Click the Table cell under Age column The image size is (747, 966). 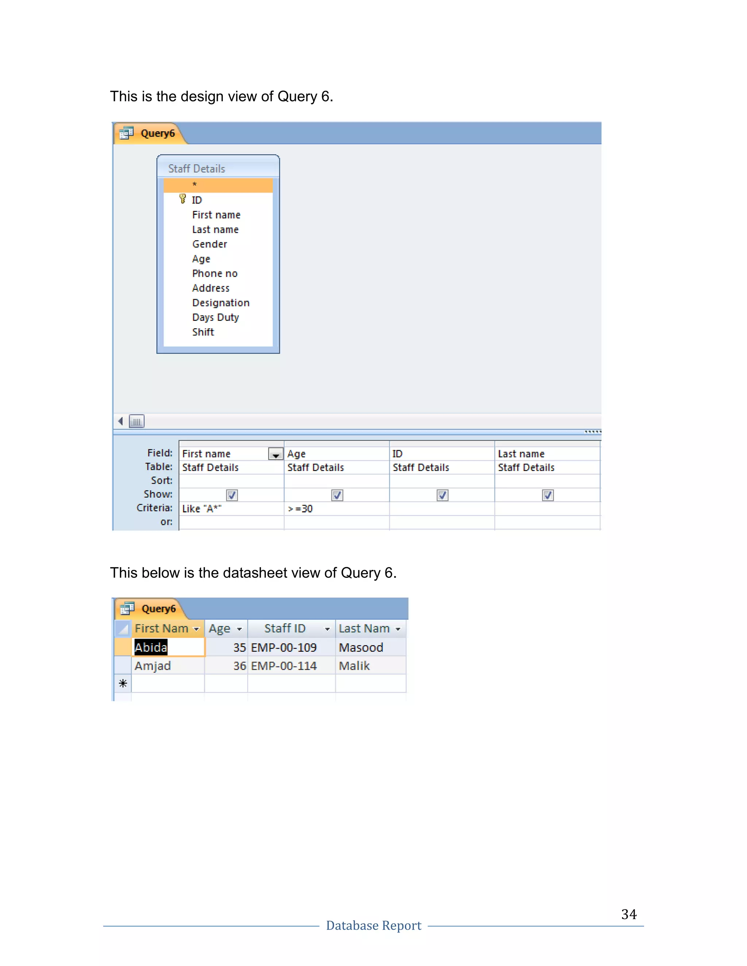pos(337,468)
